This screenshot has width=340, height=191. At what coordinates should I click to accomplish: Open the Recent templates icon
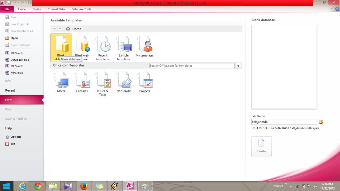pyautogui.click(x=103, y=48)
